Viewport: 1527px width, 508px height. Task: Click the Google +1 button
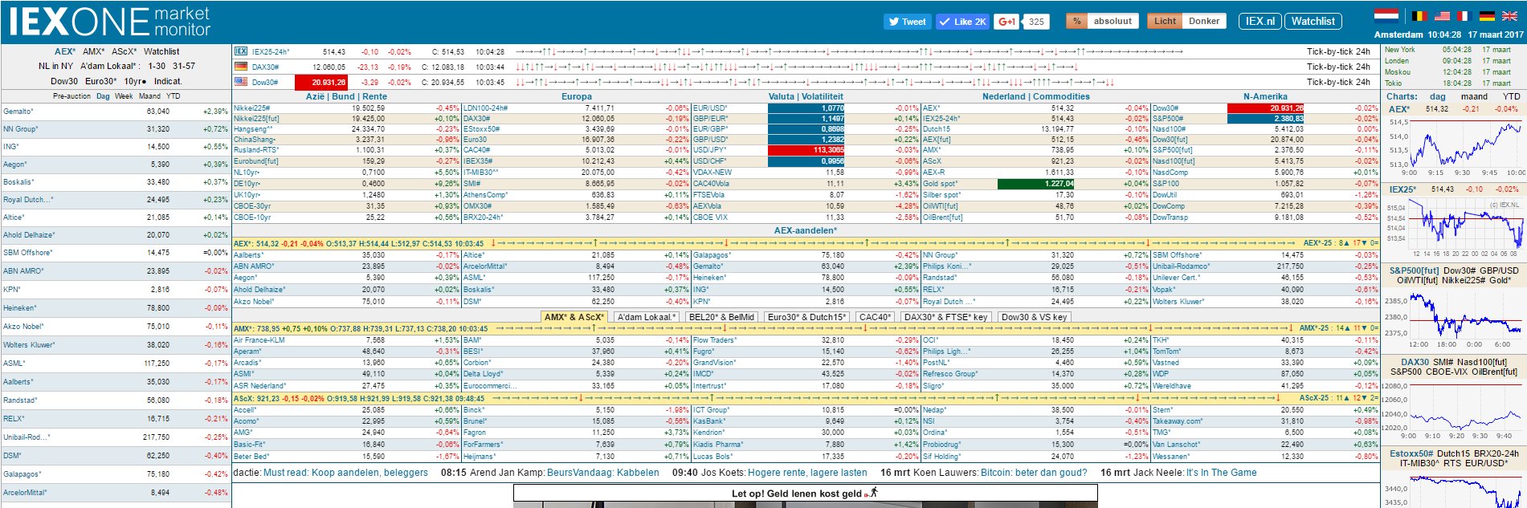1006,22
